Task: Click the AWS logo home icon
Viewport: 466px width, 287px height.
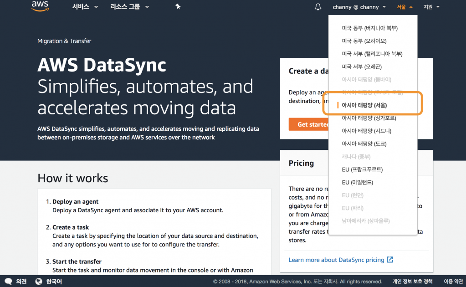Action: [40, 6]
